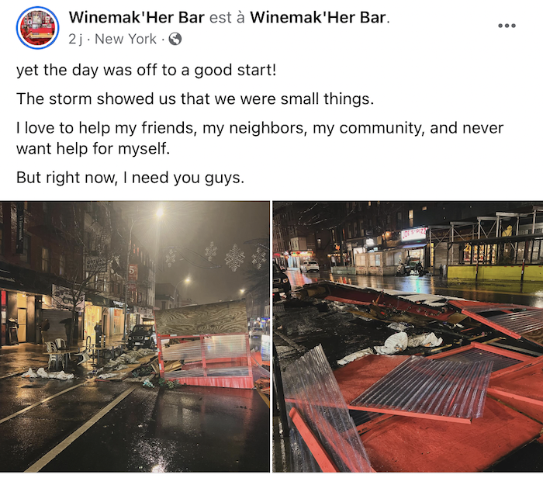Click the Joe's Pizza sign in the right photo
This screenshot has height=478, width=543.
point(414,234)
